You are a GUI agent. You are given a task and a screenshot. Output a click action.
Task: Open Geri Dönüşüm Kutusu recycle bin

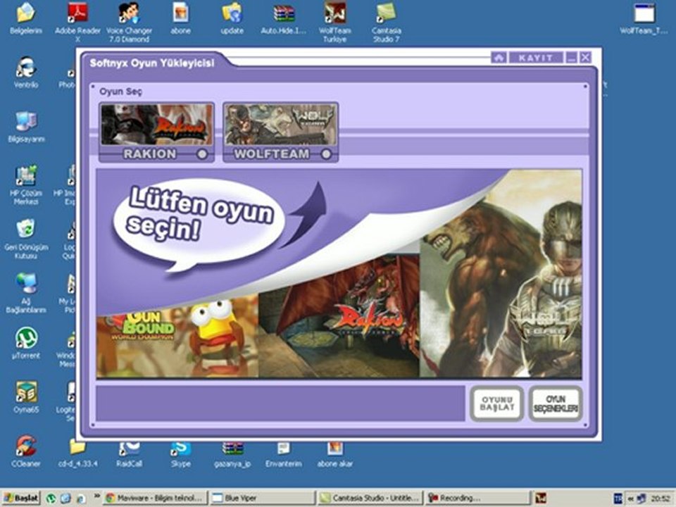pos(26,239)
